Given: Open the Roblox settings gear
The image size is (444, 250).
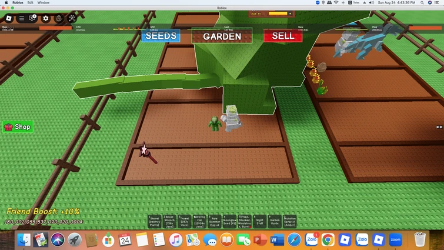Looking at the screenshot, I should (46, 18).
